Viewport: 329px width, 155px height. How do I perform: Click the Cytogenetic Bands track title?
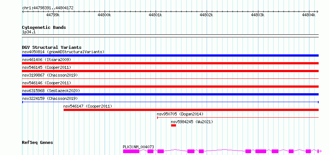coord(44,27)
